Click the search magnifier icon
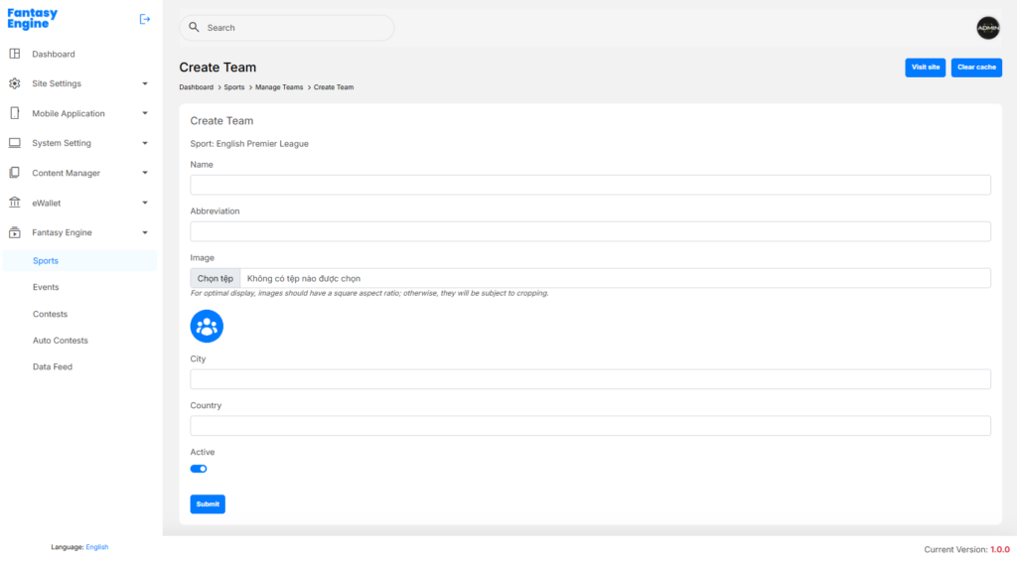The height and width of the screenshot is (561, 1017). [195, 28]
